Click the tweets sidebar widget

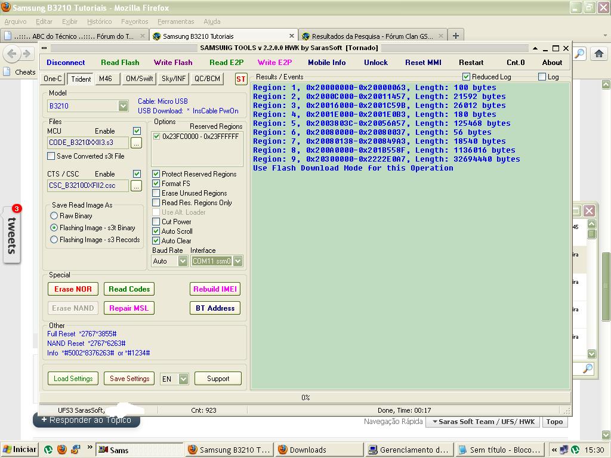coord(12,234)
